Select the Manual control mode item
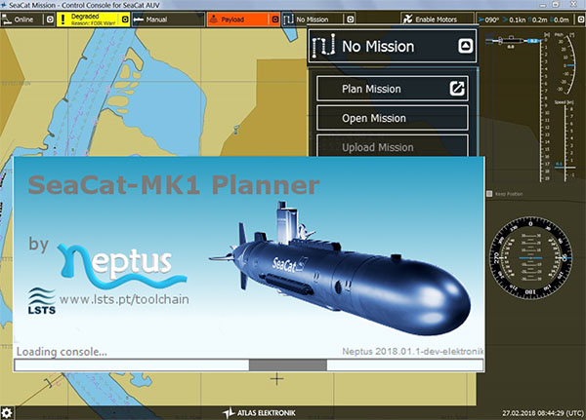 click(x=168, y=19)
